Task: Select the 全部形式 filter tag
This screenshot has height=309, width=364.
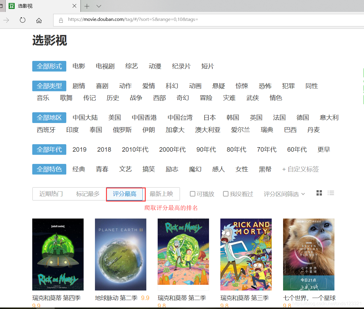Action: click(x=49, y=66)
